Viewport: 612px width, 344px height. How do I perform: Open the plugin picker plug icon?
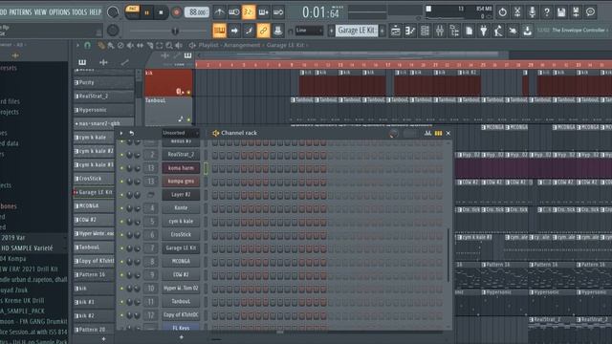point(483,31)
